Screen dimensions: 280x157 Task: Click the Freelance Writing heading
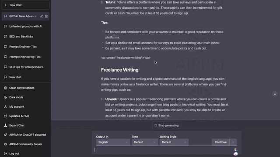click(119, 70)
